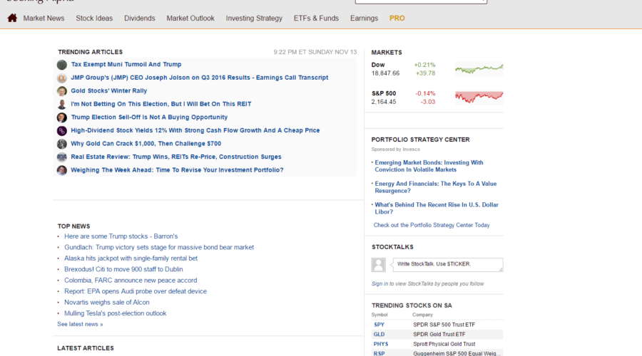The width and height of the screenshot is (642, 356).
Task: Select 'SPDR S&P 500 Trust ETF' company cell
Action: click(x=444, y=325)
